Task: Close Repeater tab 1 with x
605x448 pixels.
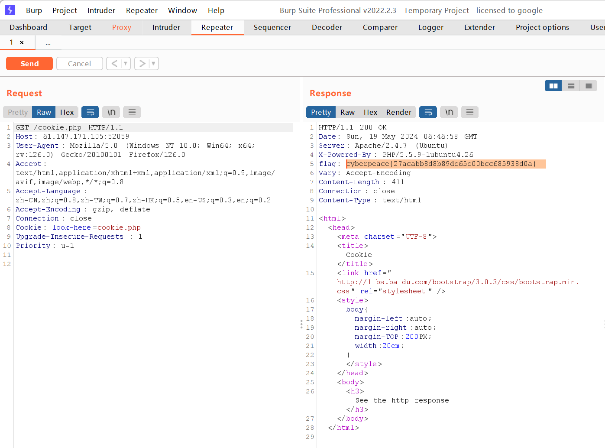Action: (22, 42)
